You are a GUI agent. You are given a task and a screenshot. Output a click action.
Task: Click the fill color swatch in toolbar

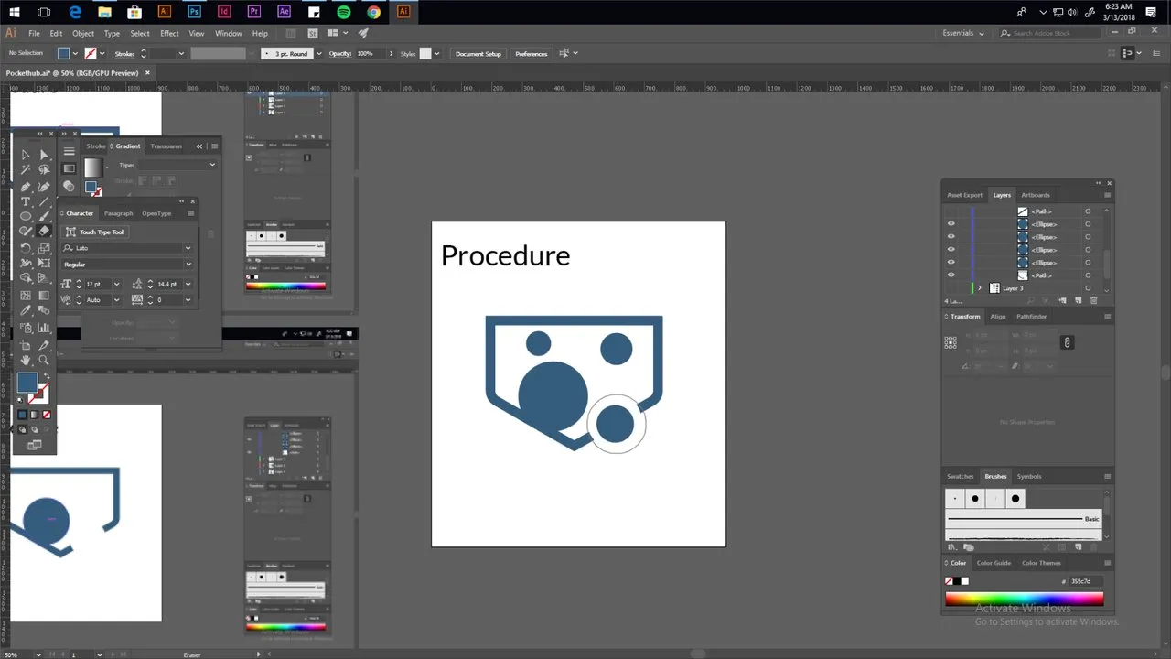tap(27, 383)
